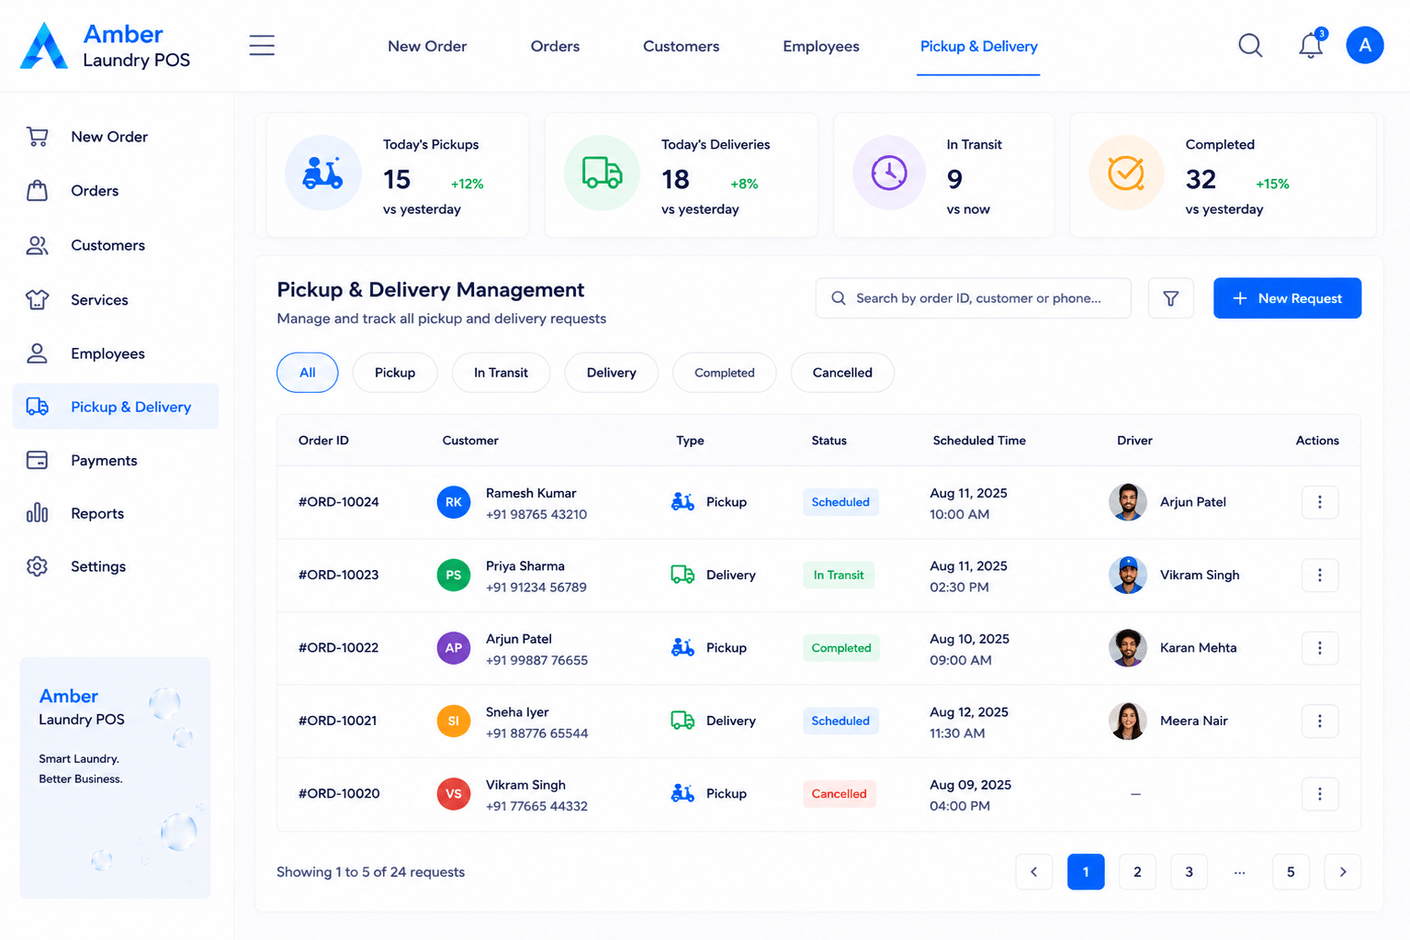1410x940 pixels.
Task: Click customer name Sneha Iyer
Action: click(x=517, y=712)
